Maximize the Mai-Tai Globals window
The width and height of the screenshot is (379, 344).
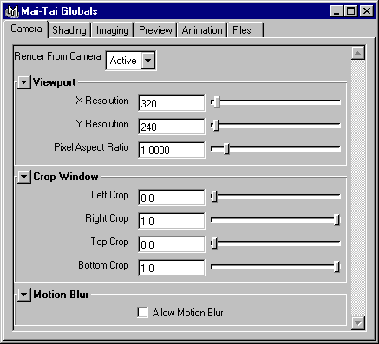350,11
